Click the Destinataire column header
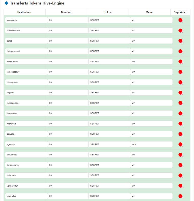The image size is (194, 201). (x=25, y=12)
